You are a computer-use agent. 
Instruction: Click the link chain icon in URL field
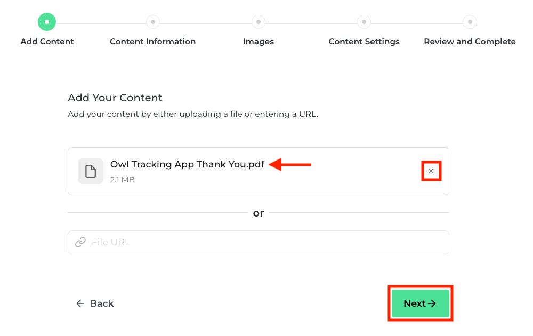tap(80, 242)
